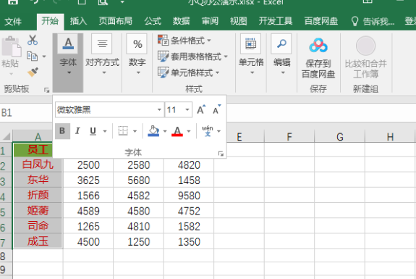Screen dimensions: 416x279
Task: Open the font name 微软雅黑 dropdown
Action: click(x=159, y=109)
